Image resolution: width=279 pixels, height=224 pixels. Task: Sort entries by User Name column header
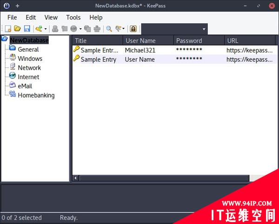point(148,41)
